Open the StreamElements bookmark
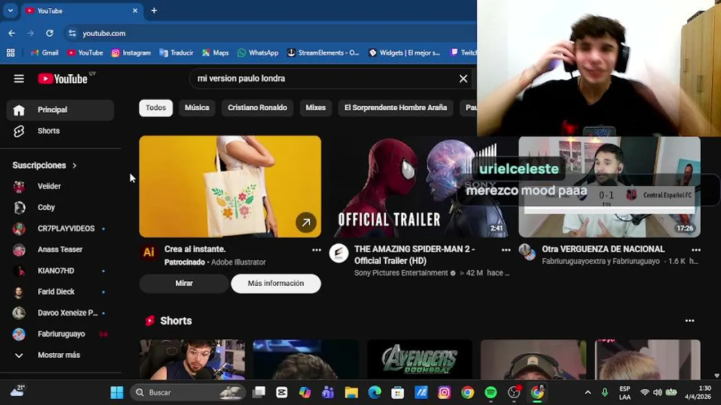Image resolution: width=721 pixels, height=405 pixels. [x=323, y=52]
